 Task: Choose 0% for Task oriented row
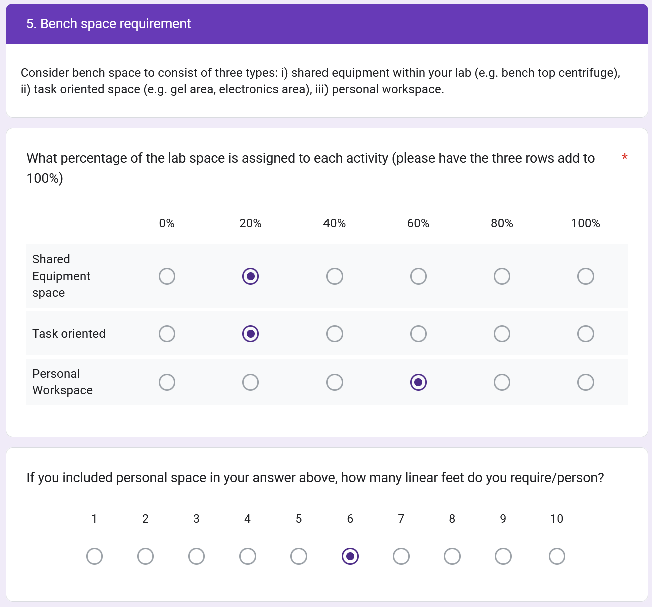(x=167, y=334)
